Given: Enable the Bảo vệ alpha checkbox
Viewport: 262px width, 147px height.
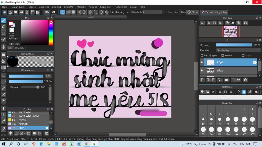Looking at the screenshot, I should (202, 55).
